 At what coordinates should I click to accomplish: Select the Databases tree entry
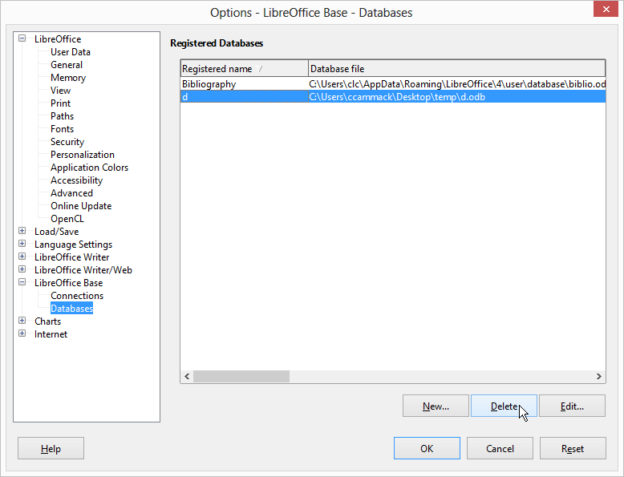71,309
